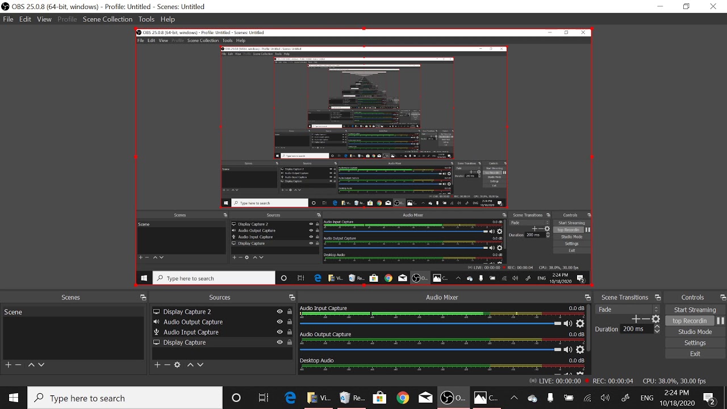Remove the selected scene with the minus icon
Viewport: 727px width, 409px height.
(18, 365)
